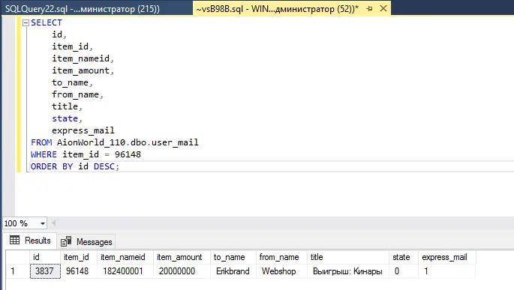The image size is (514, 290).
Task: Open the 100 % zoom dropdown
Action: [x=43, y=223]
